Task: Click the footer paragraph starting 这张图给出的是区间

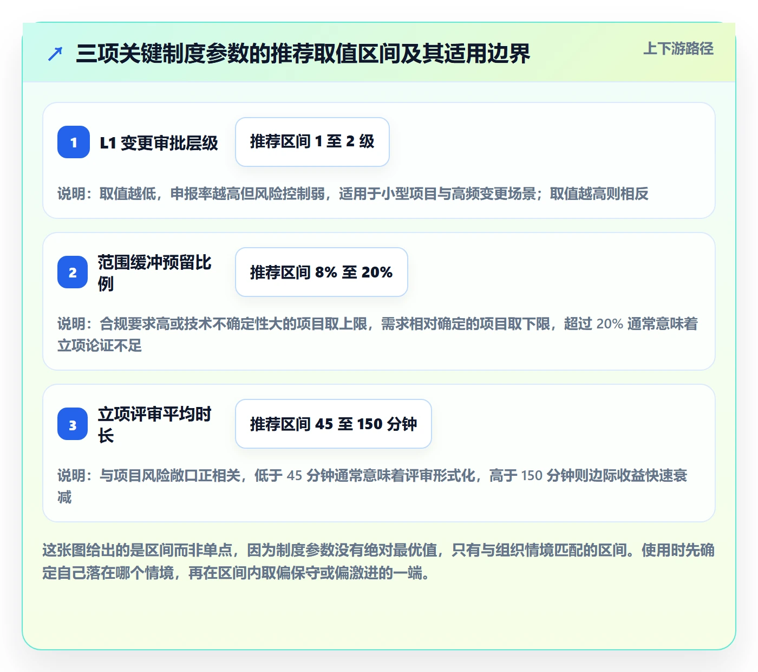Action: [x=378, y=561]
